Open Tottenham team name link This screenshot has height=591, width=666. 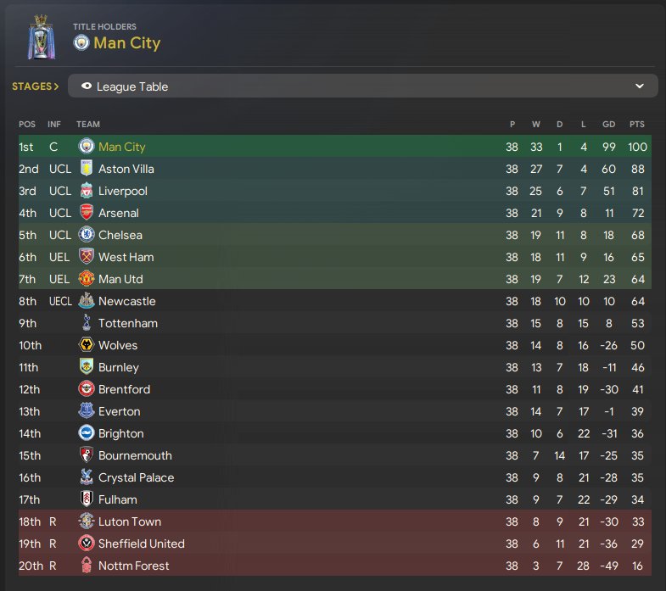click(x=127, y=323)
